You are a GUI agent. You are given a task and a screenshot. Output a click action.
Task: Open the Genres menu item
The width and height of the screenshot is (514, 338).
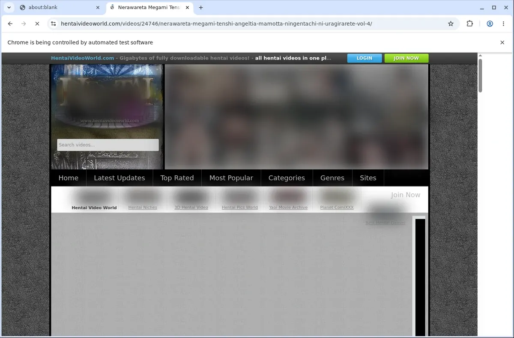point(332,178)
